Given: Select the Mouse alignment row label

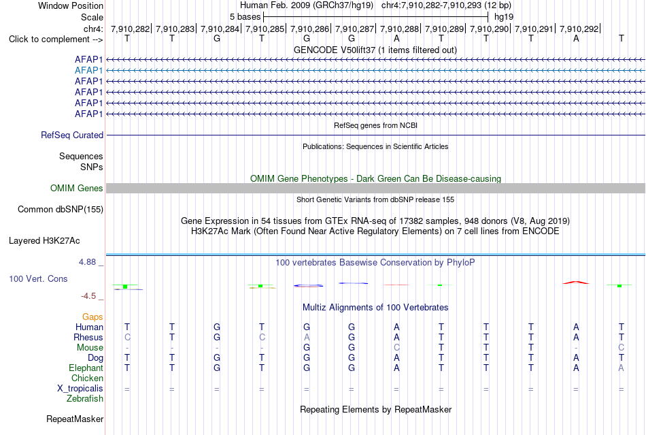Looking at the screenshot, I should click(x=90, y=348).
